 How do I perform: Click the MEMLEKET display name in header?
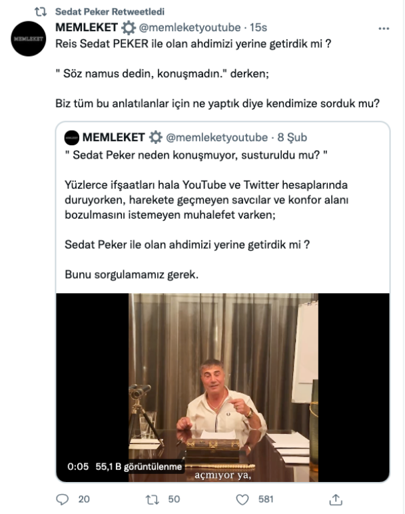(x=87, y=27)
